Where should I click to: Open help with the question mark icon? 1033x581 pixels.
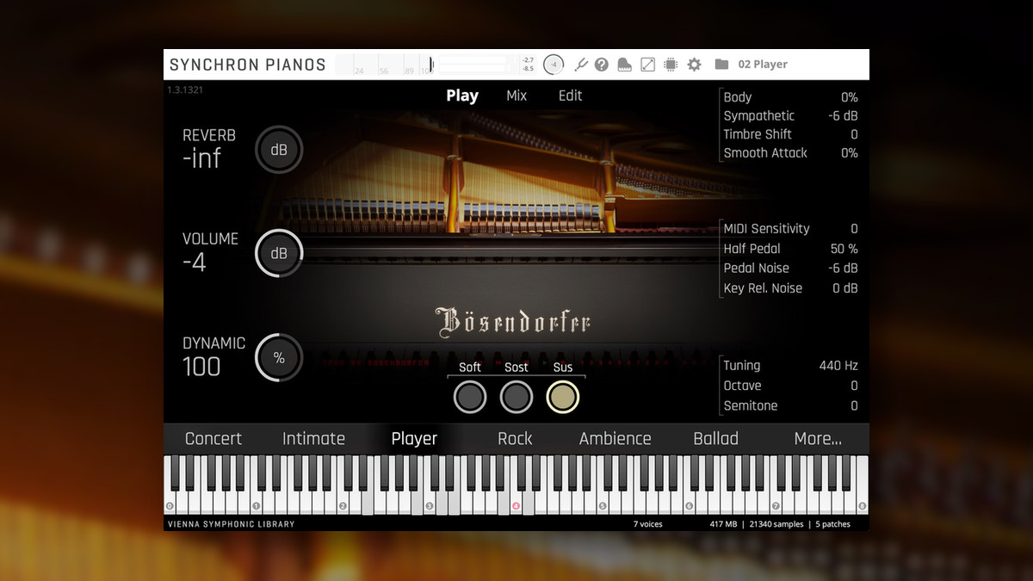pyautogui.click(x=602, y=65)
